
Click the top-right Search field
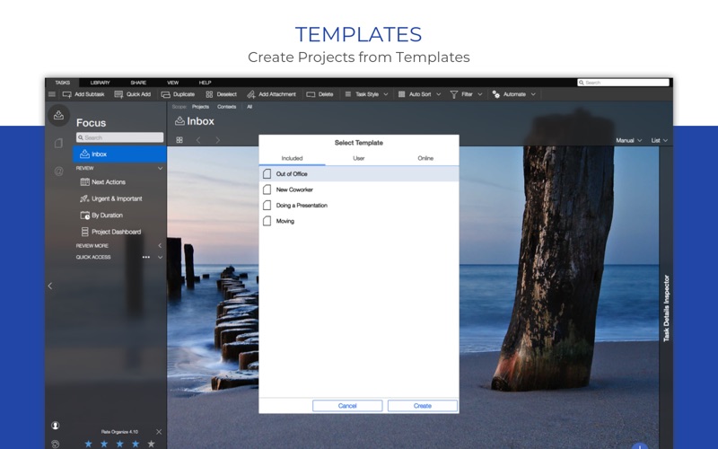coord(623,83)
